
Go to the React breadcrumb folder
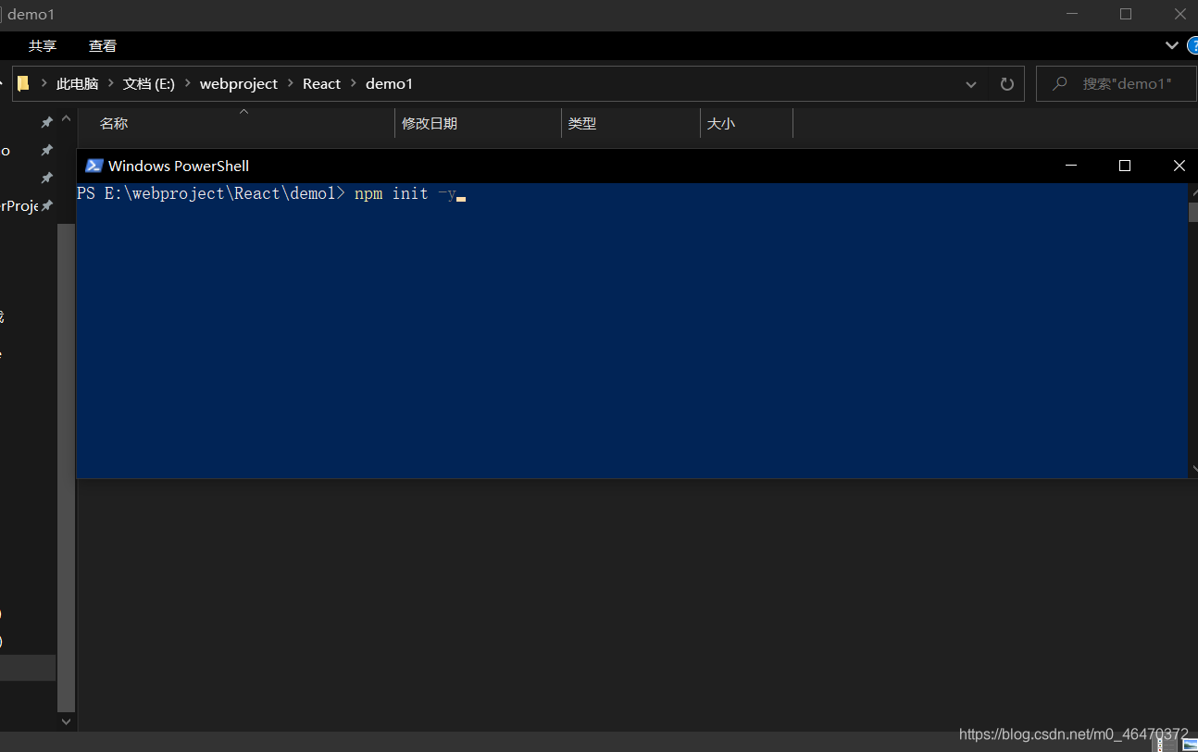[x=321, y=83]
